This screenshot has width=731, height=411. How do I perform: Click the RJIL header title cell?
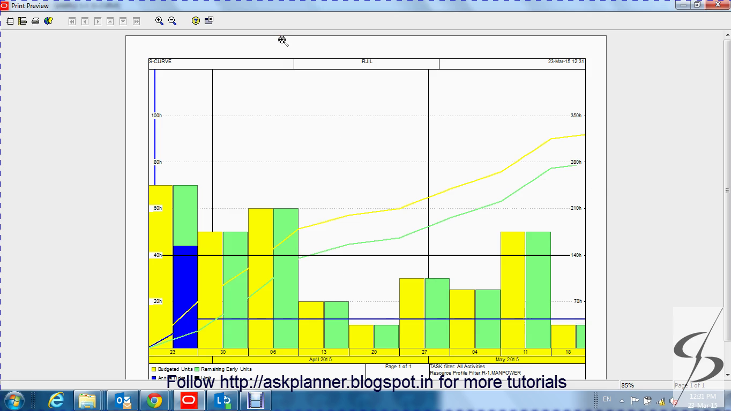click(366, 62)
